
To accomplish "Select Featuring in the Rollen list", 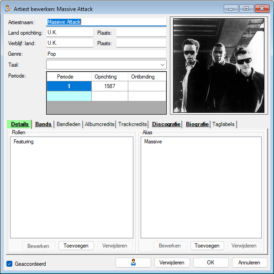I will tap(24, 142).
